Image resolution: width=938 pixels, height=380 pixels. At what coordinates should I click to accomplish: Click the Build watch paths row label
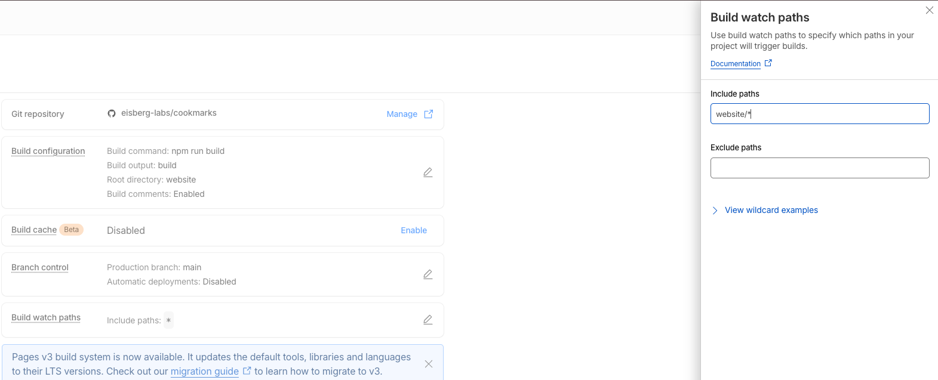[46, 317]
